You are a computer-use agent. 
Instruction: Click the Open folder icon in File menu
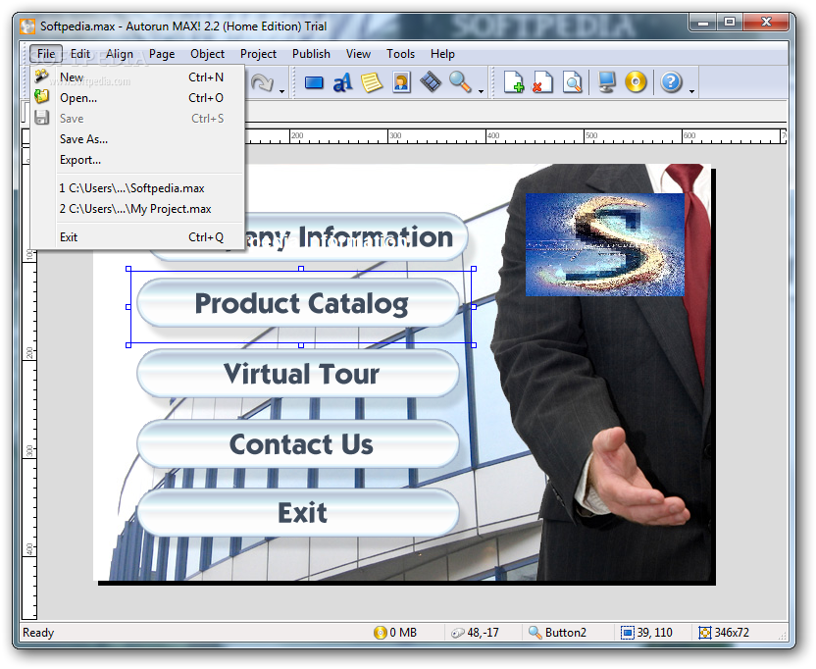[x=41, y=97]
